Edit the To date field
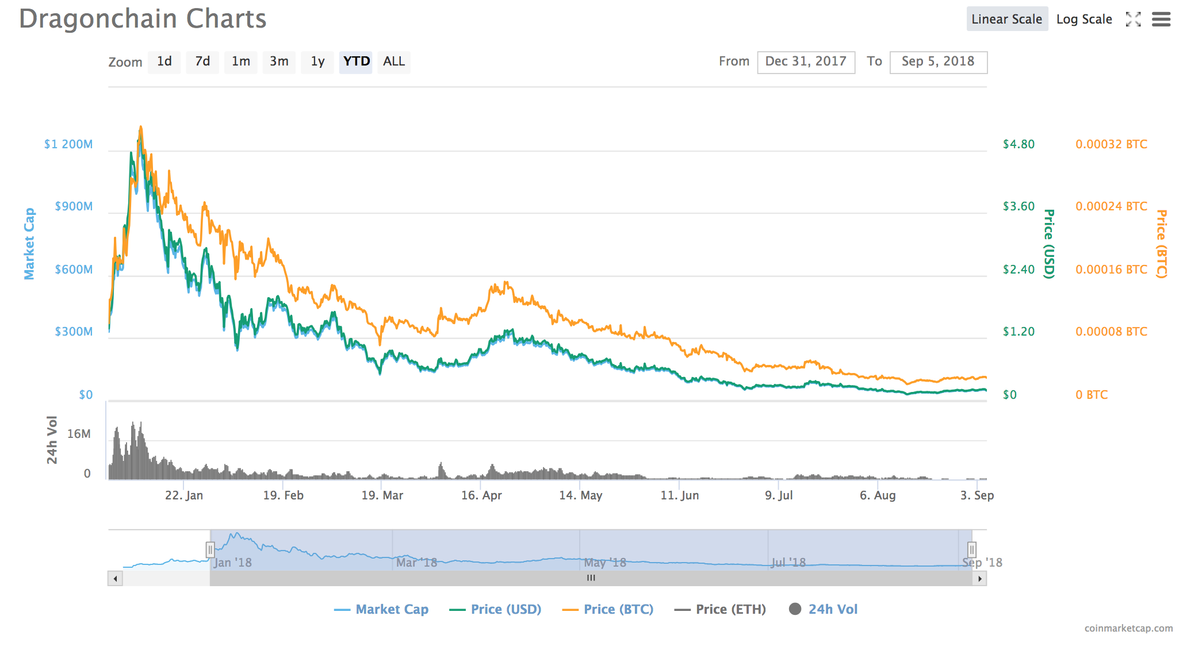Viewport: 1187px width, 654px height. point(938,62)
